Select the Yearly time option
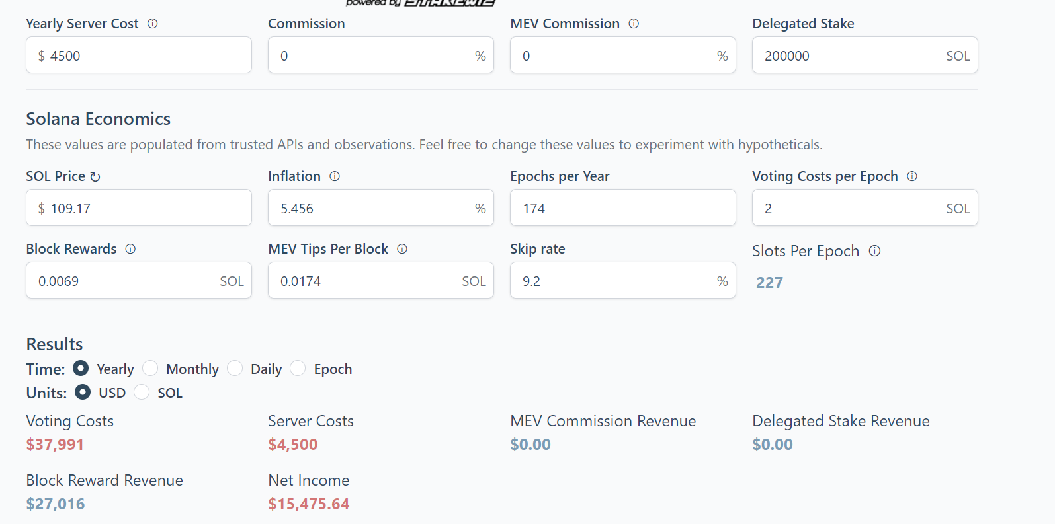This screenshot has width=1055, height=524. tap(81, 368)
